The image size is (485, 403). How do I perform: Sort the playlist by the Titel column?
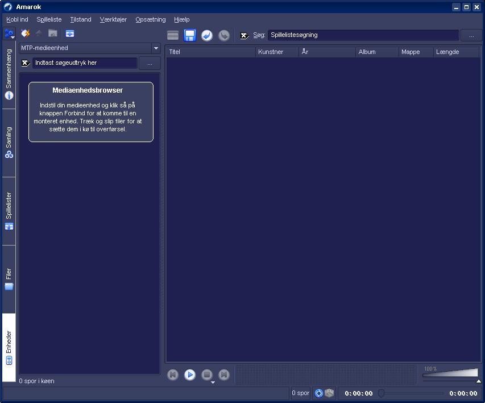click(x=211, y=52)
